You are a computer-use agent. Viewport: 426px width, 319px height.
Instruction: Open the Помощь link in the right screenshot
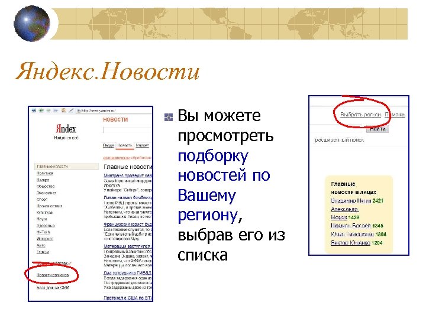point(395,115)
